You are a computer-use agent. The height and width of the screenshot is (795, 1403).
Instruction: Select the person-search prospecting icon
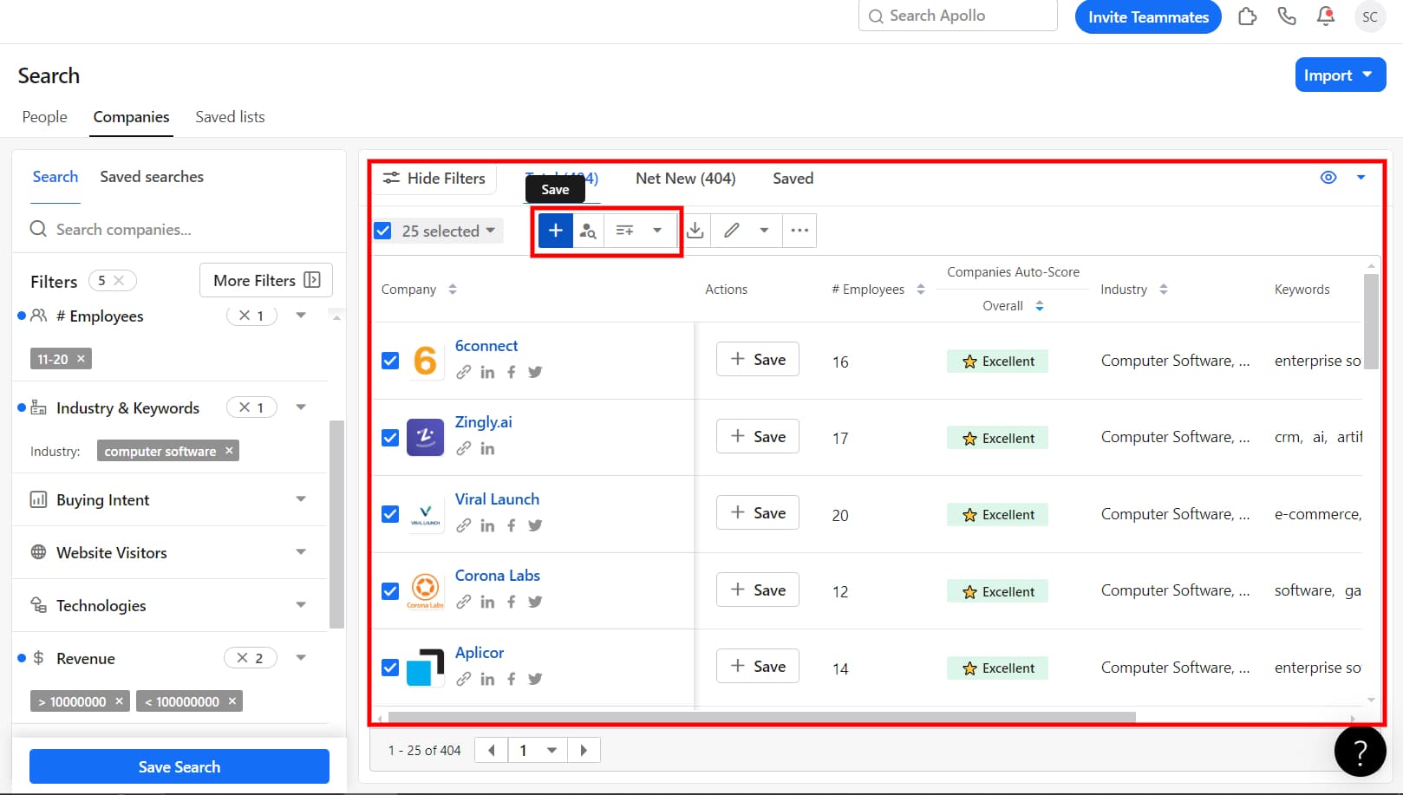point(588,230)
